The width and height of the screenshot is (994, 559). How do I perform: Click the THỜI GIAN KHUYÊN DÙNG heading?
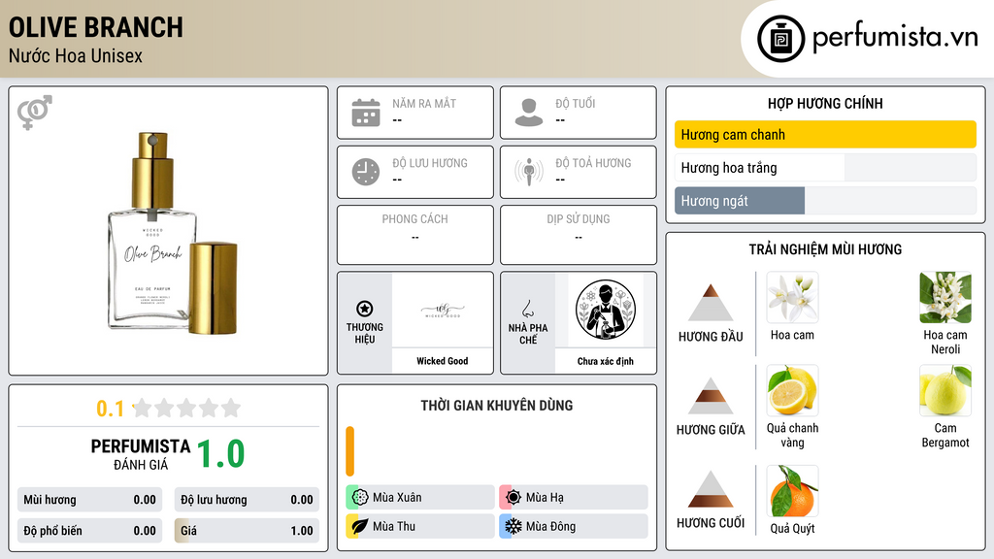(497, 406)
